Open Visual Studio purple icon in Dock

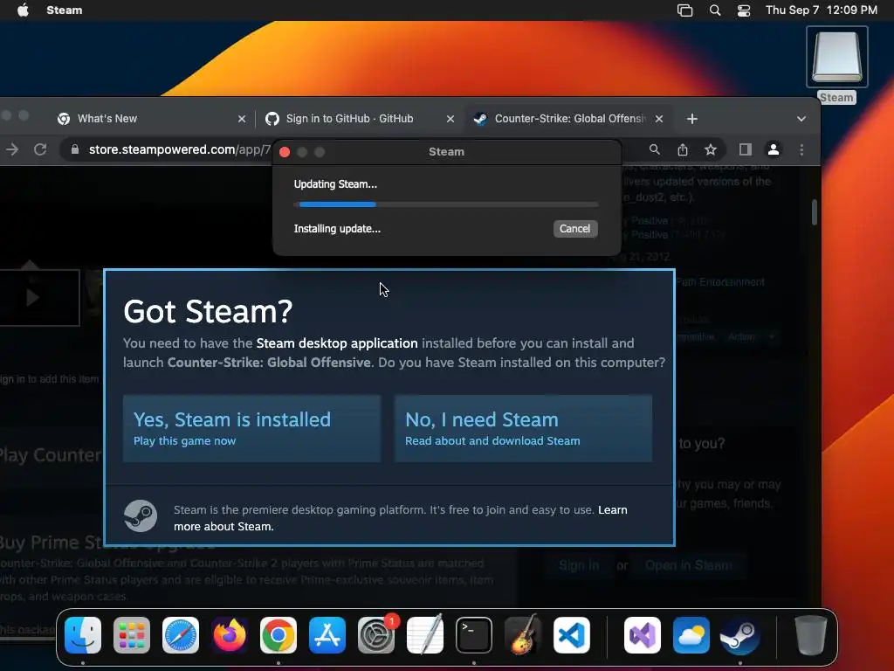643,635
